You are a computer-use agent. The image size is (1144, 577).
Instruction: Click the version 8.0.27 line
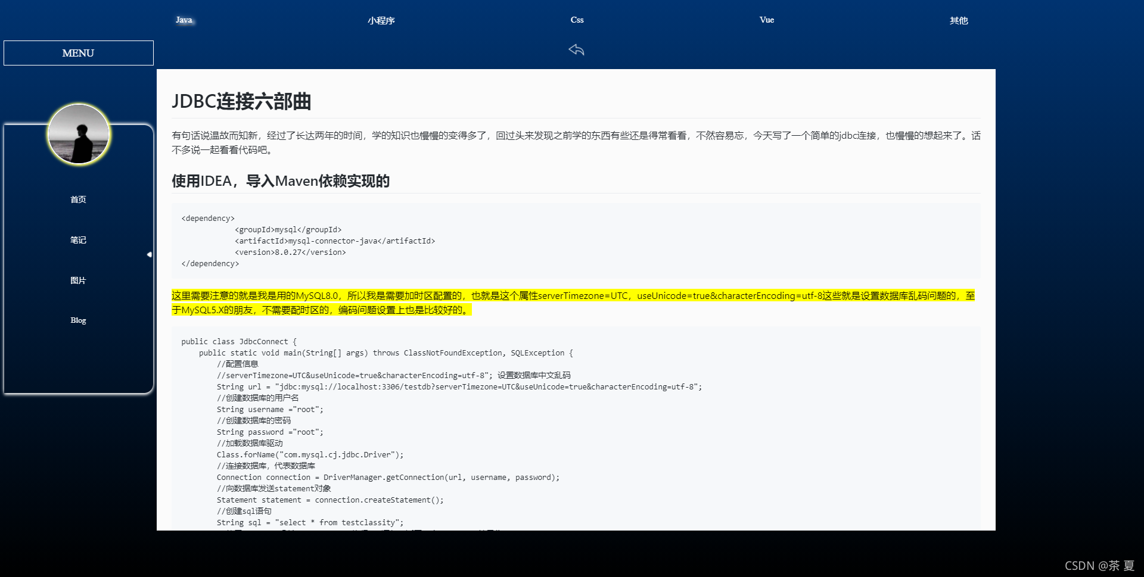click(x=290, y=252)
